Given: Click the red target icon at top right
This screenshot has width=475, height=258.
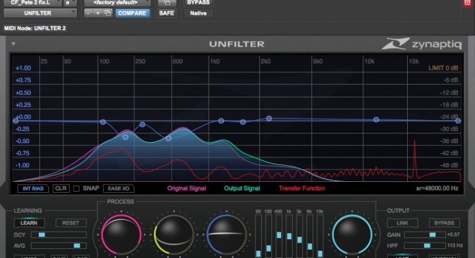Looking at the screenshot, I should click(x=467, y=3).
